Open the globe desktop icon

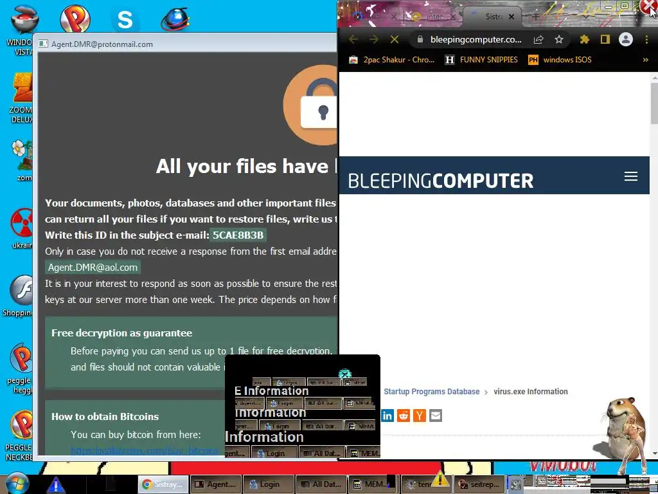coord(175,19)
